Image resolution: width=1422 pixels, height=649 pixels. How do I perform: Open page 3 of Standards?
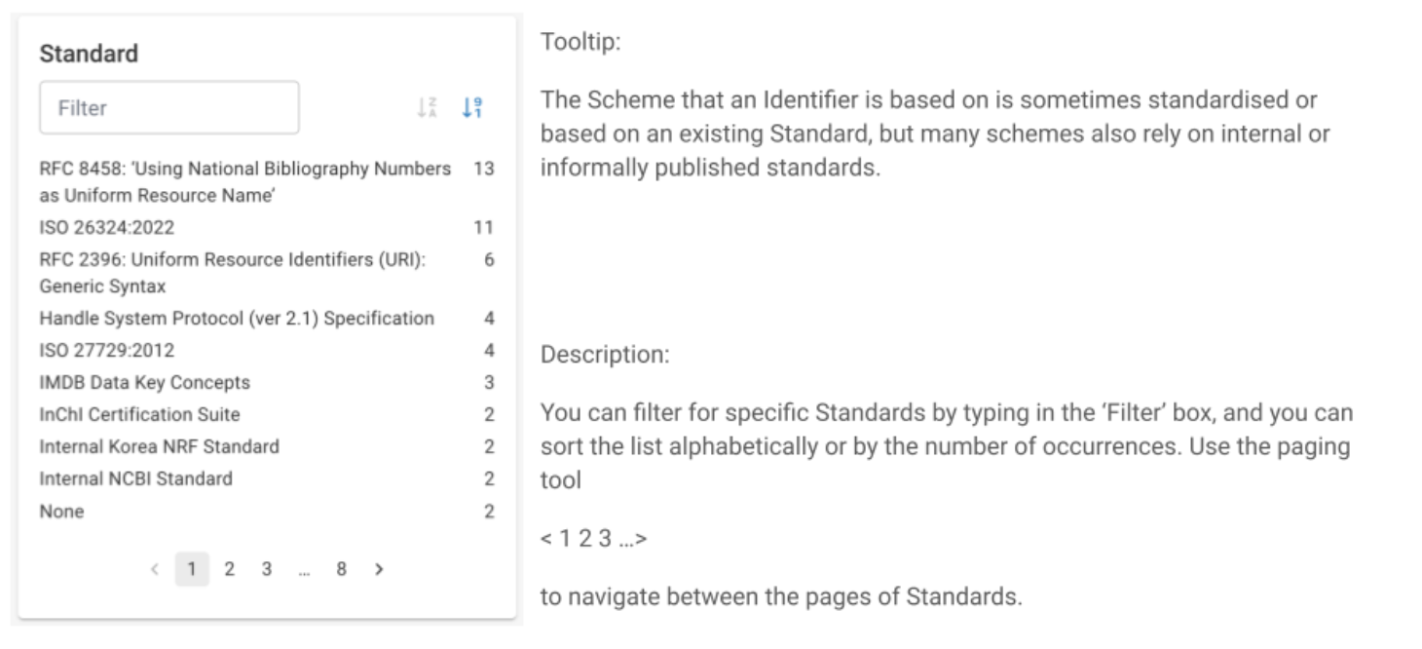266,569
